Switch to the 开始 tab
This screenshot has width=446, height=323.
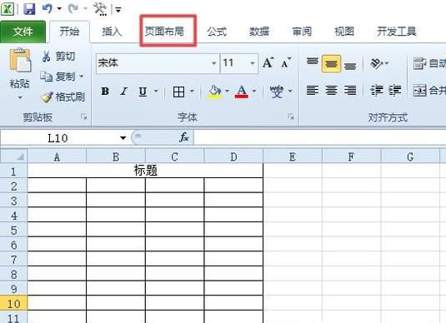coord(69,32)
